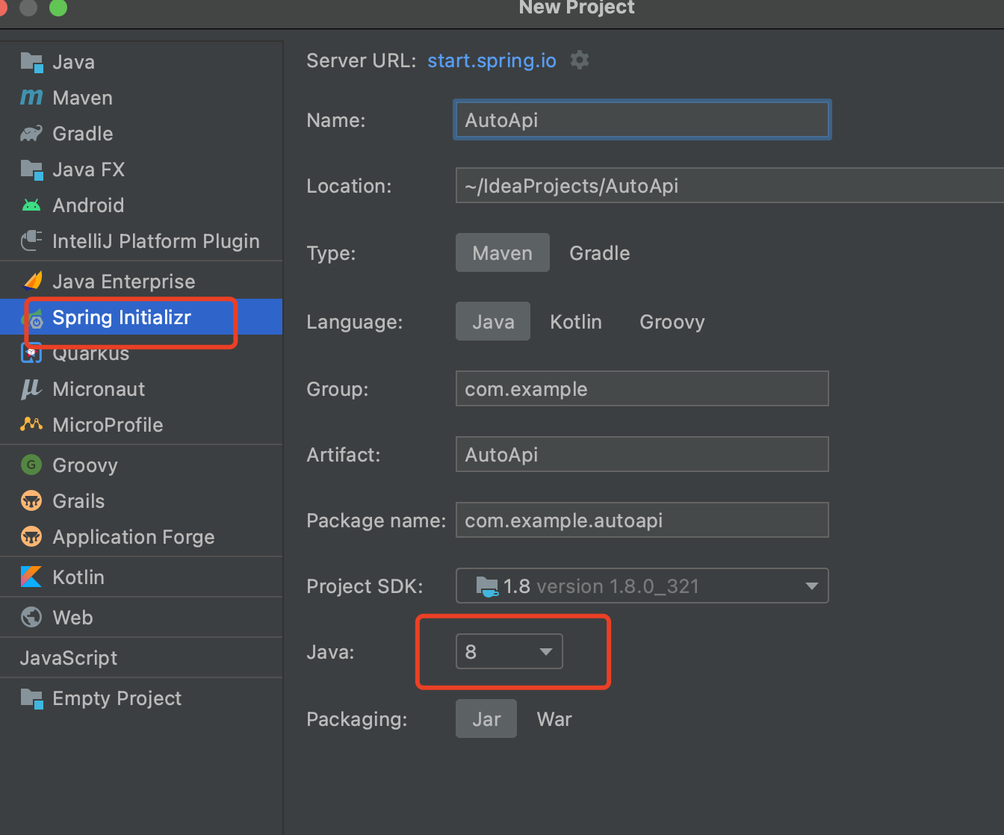Screen dimensions: 1004x835
Task: Select Application Forge in the list
Action: coord(141,537)
